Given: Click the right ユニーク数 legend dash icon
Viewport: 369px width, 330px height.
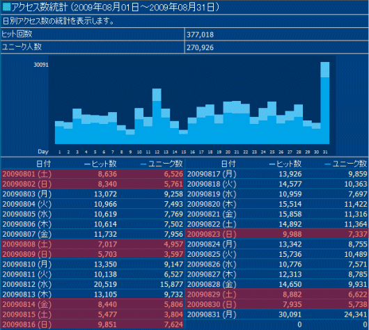Looking at the screenshot, I should 327,164.
